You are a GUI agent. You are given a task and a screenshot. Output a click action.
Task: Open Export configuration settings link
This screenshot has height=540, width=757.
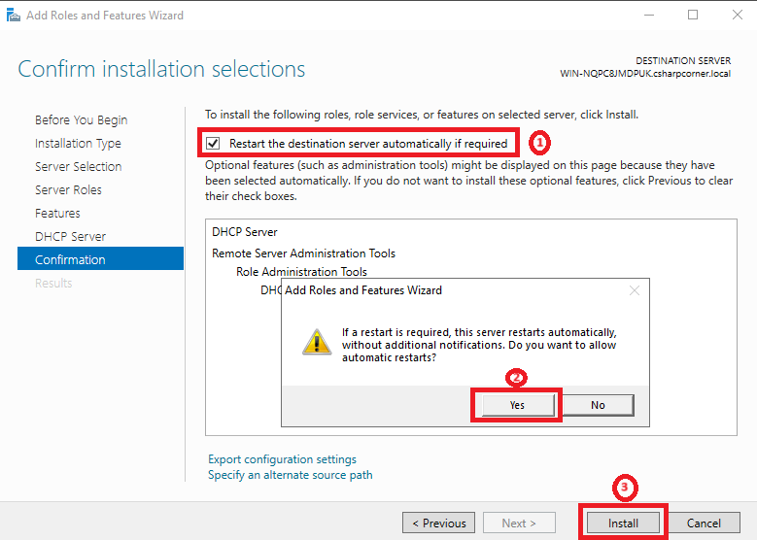pyautogui.click(x=282, y=459)
